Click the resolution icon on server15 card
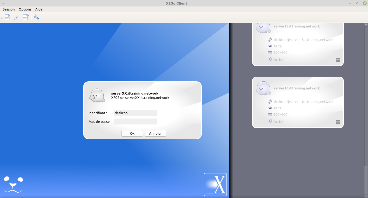 (x=270, y=53)
